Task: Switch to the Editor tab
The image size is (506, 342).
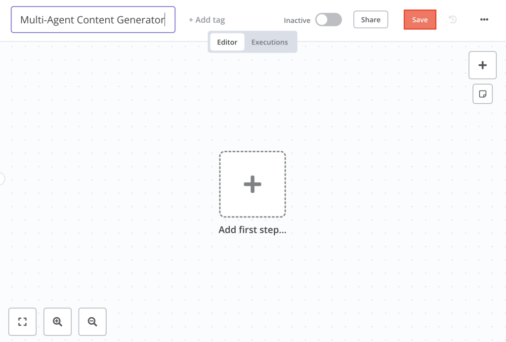Action: click(227, 42)
